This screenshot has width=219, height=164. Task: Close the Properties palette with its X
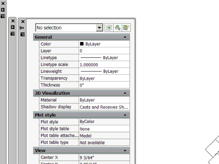pos(23,21)
